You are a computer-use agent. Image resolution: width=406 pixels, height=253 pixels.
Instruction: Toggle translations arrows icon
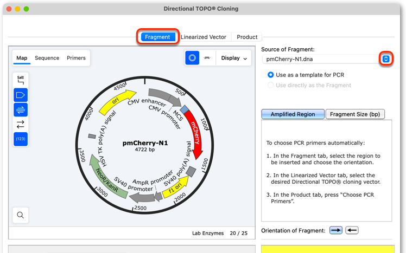(x=21, y=124)
